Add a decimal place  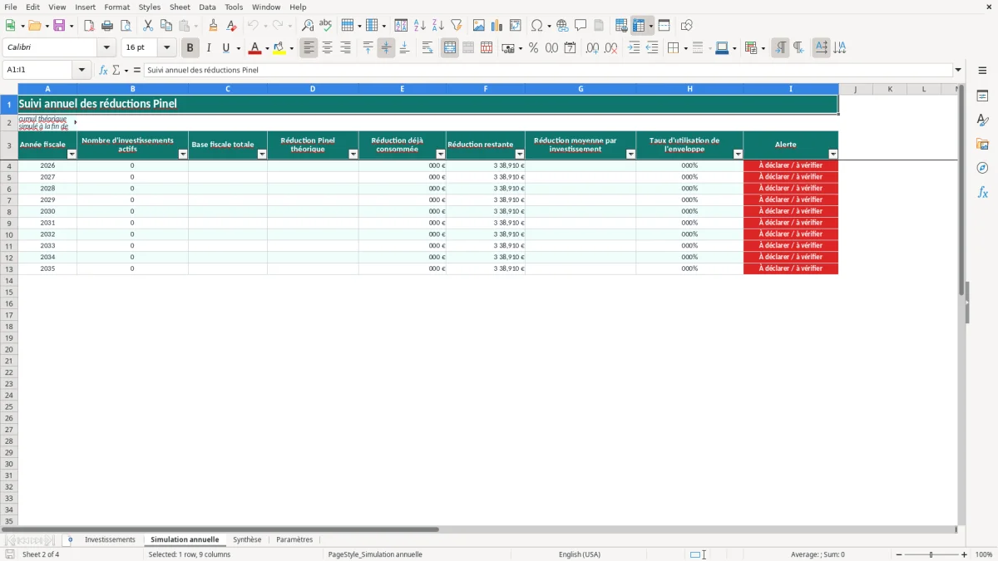(593, 48)
